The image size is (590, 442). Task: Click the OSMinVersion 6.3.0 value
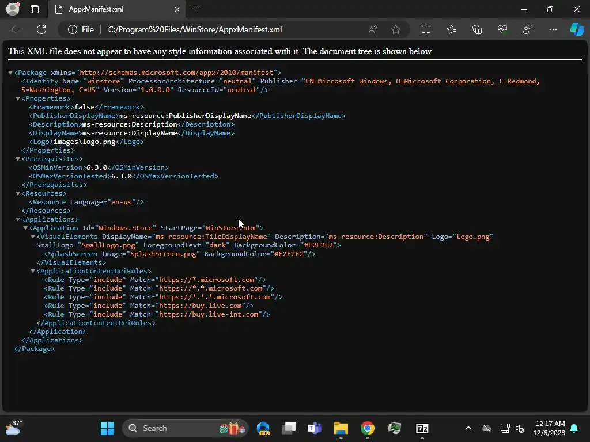click(97, 167)
